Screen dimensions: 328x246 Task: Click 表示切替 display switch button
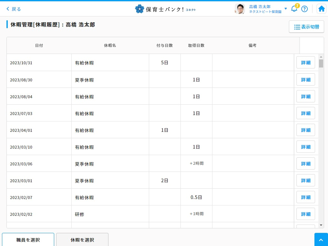click(x=306, y=27)
